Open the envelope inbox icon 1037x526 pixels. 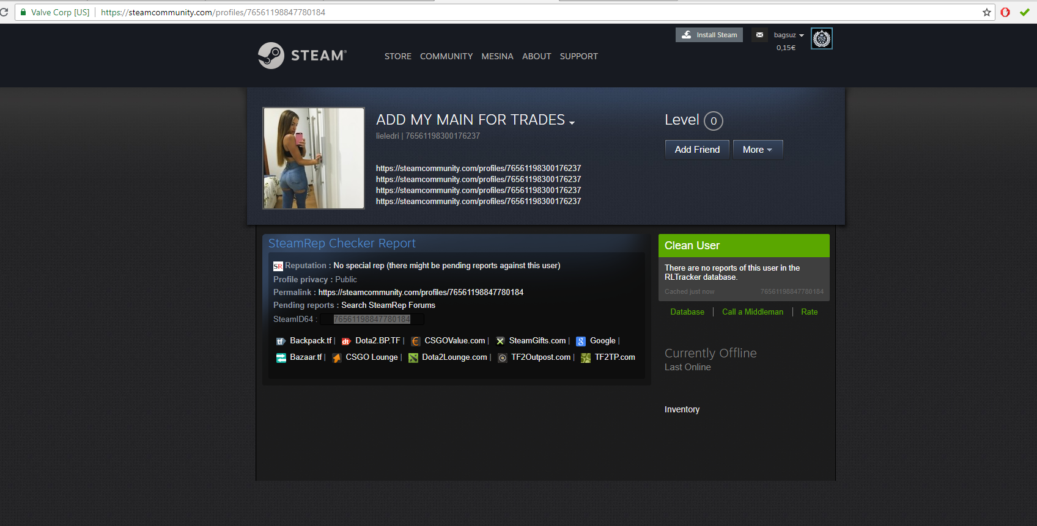click(759, 35)
